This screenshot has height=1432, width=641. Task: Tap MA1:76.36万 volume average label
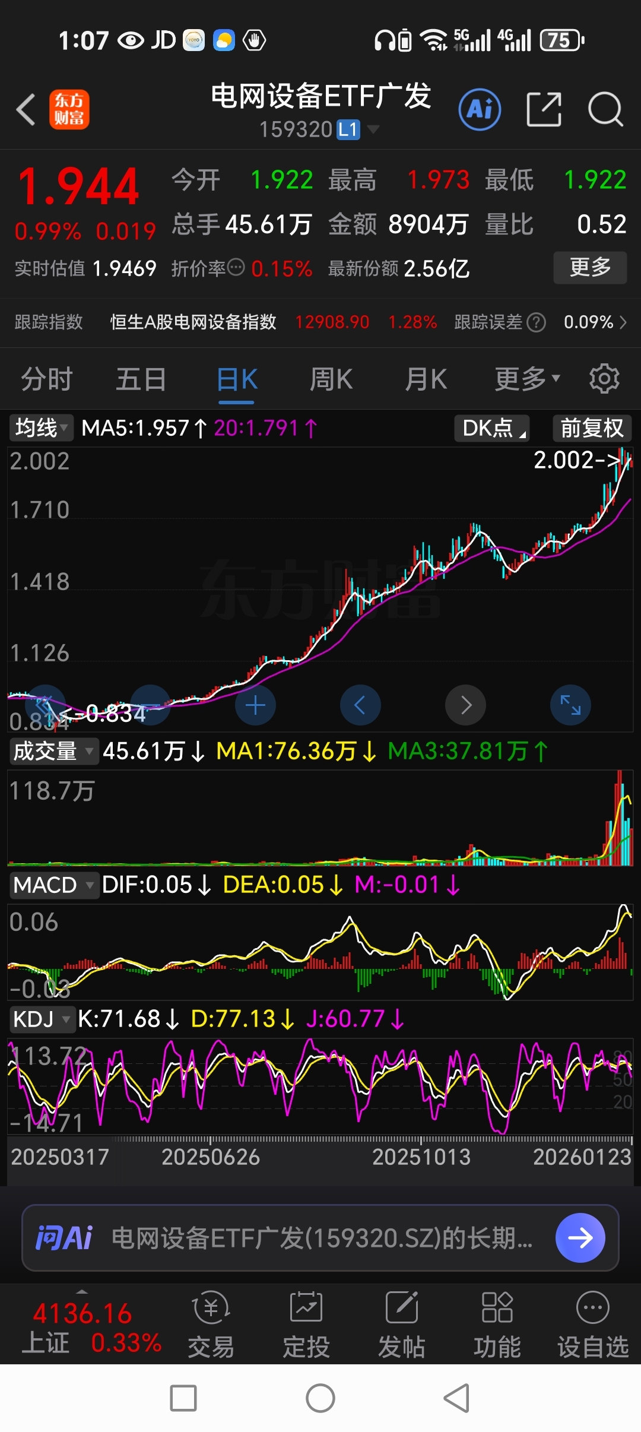(x=296, y=751)
